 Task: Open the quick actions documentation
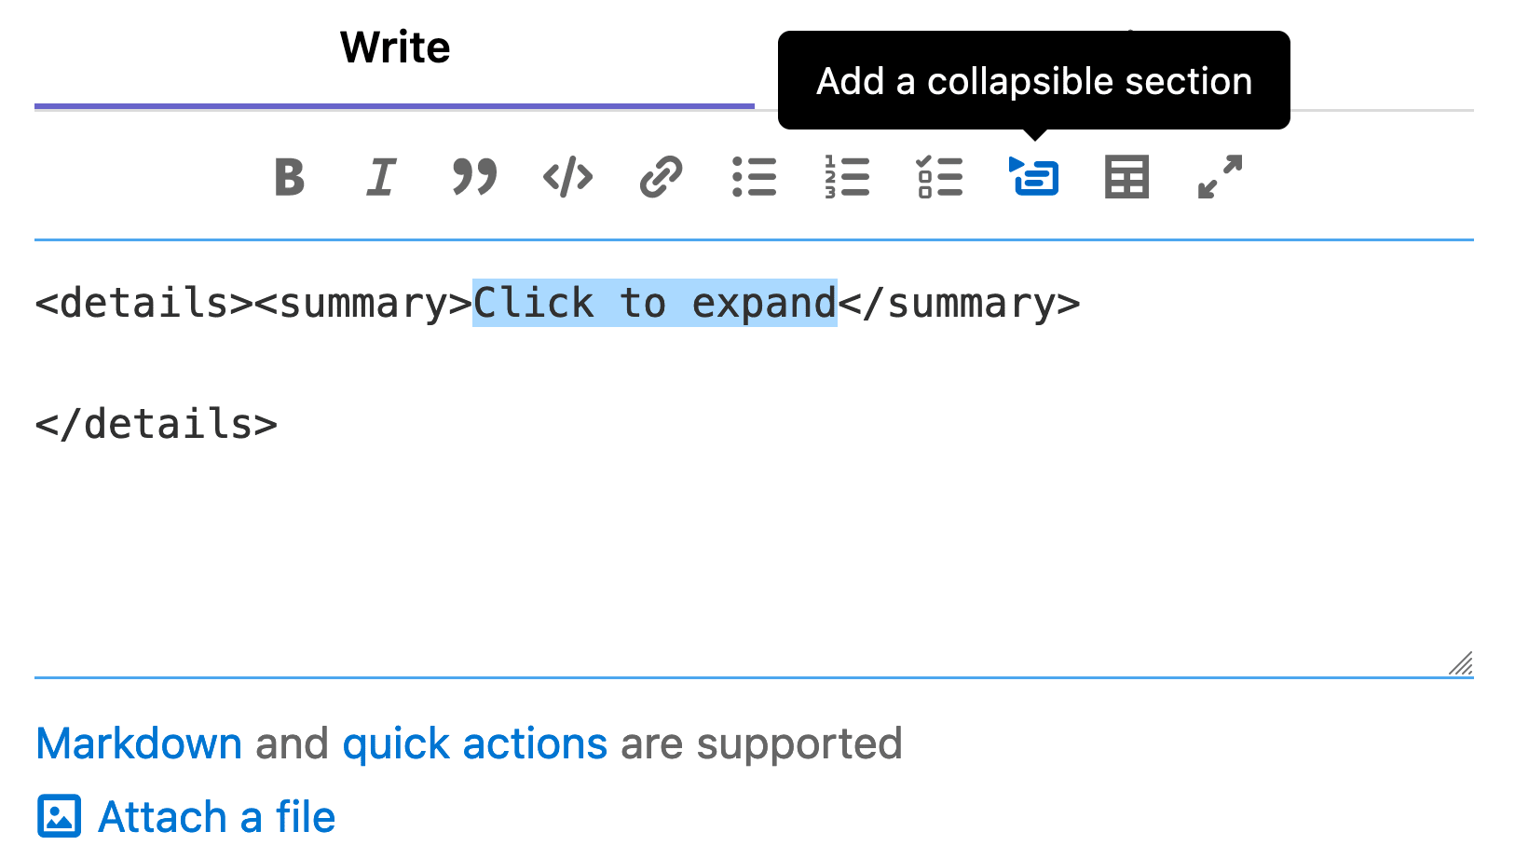[474, 743]
